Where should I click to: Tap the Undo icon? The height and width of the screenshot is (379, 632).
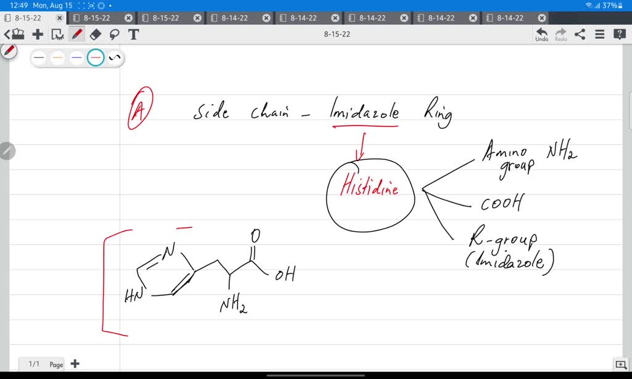(542, 33)
